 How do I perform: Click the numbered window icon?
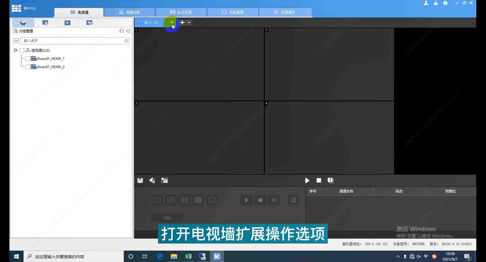pos(331,180)
